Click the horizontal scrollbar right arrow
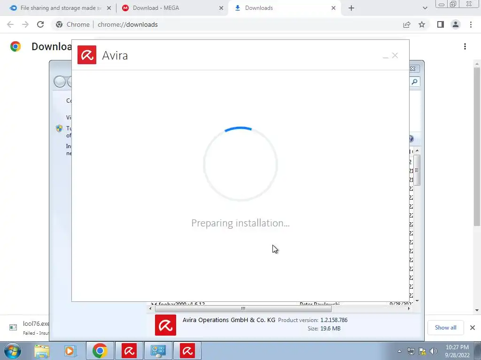The image size is (481, 360). (409, 308)
